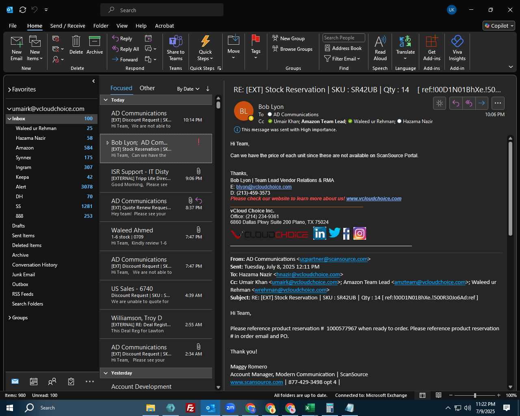Open the View ribbon tab
The width and height of the screenshot is (520, 416).
click(x=122, y=26)
